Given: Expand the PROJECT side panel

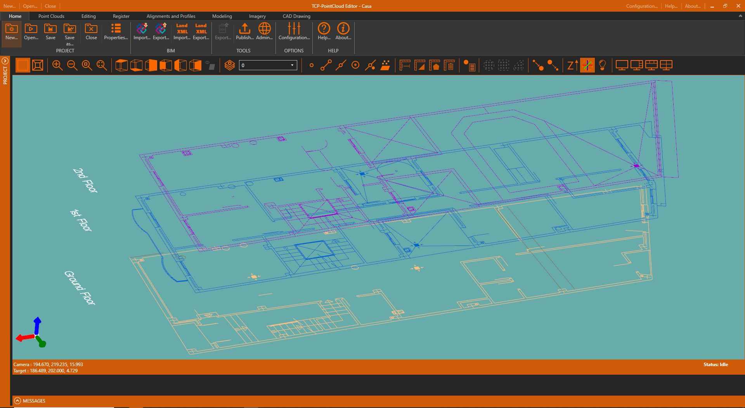Looking at the screenshot, I should pyautogui.click(x=5, y=61).
